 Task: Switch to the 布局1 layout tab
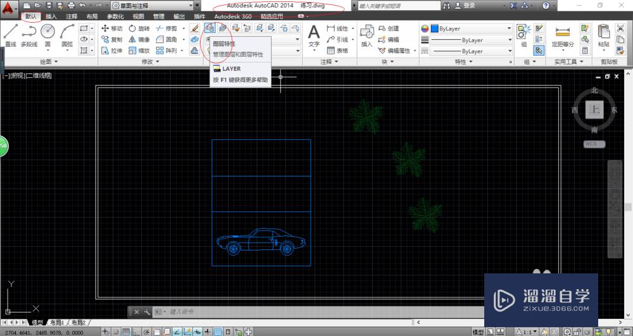[58, 322]
